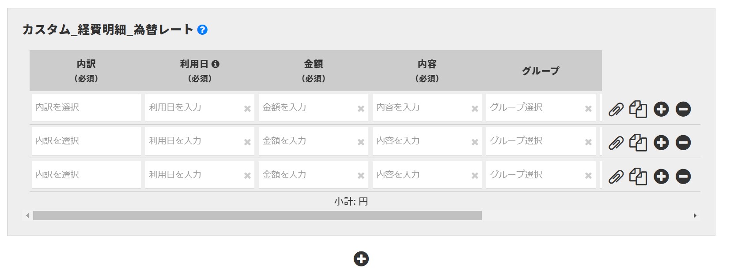This screenshot has width=730, height=273.
Task: Click the info icon next to 利用日
Action: pos(216,64)
